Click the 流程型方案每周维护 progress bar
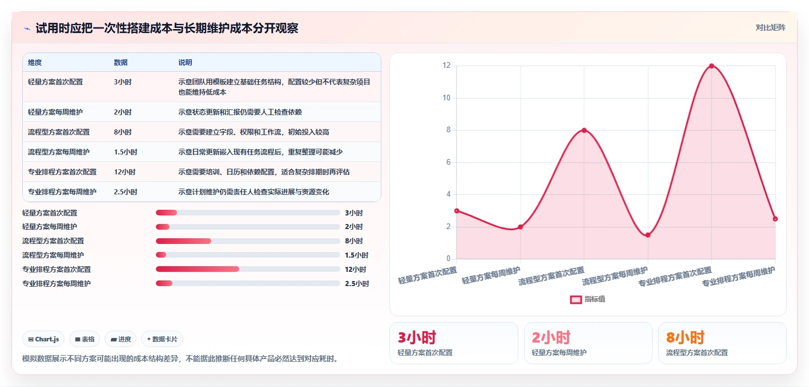The width and height of the screenshot is (809, 387). click(x=248, y=255)
